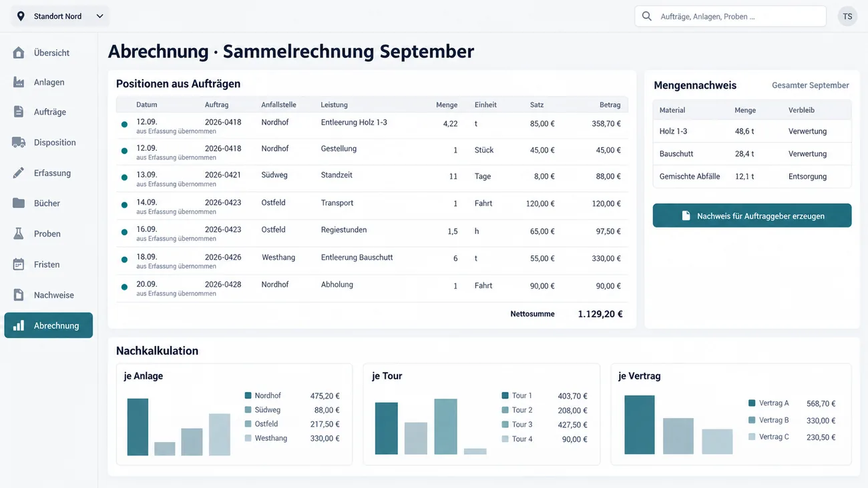Select the Fristen calendar icon
Screen dimensions: 868x488
click(19, 264)
